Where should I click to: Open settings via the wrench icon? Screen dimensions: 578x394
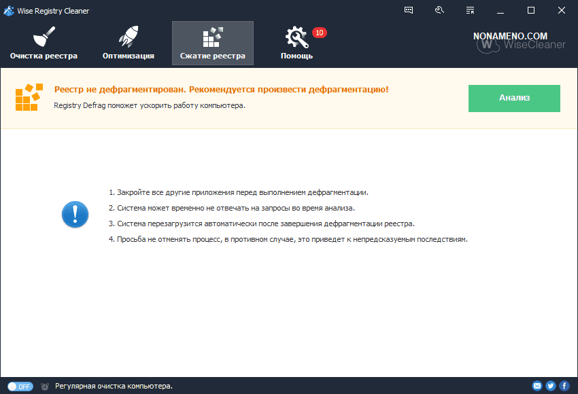(x=439, y=10)
